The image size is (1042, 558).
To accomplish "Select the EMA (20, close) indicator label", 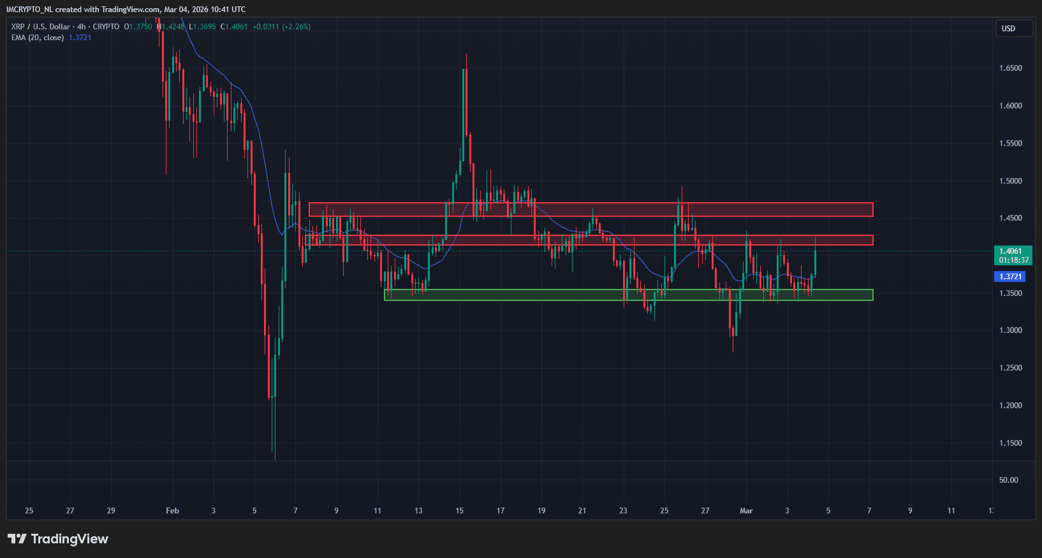I will [x=38, y=38].
